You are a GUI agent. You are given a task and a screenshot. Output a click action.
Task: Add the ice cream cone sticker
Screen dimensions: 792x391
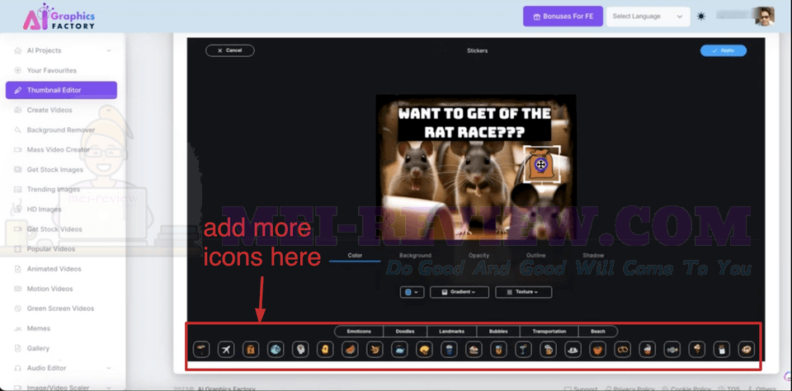click(696, 349)
